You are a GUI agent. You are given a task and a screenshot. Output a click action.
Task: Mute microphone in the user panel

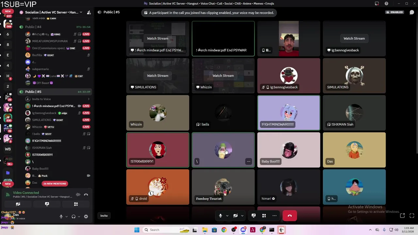(61, 216)
